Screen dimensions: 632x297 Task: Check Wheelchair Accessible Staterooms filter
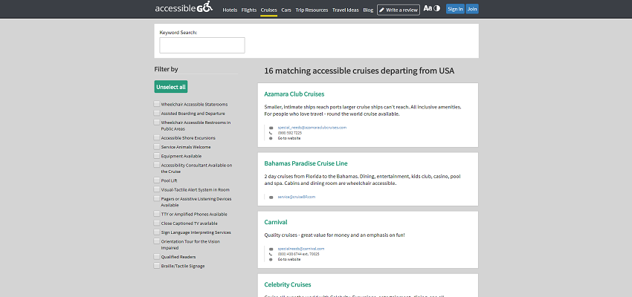(x=157, y=104)
